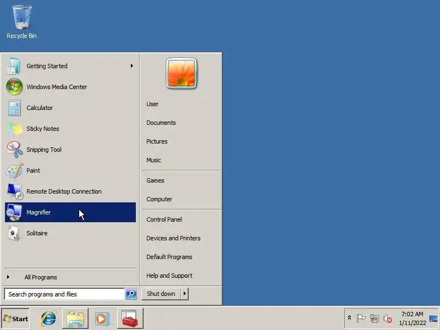Open Default Programs
The image size is (440, 330).
point(169,257)
